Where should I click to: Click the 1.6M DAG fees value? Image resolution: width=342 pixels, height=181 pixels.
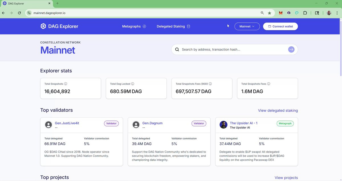[x=252, y=91]
